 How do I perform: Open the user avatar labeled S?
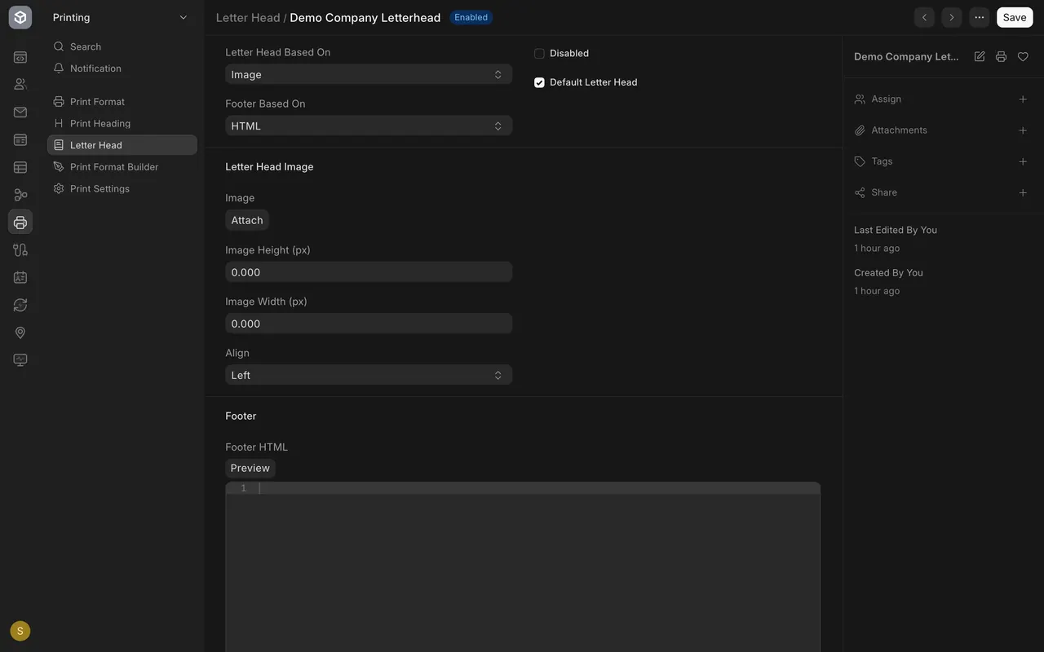[x=20, y=631]
